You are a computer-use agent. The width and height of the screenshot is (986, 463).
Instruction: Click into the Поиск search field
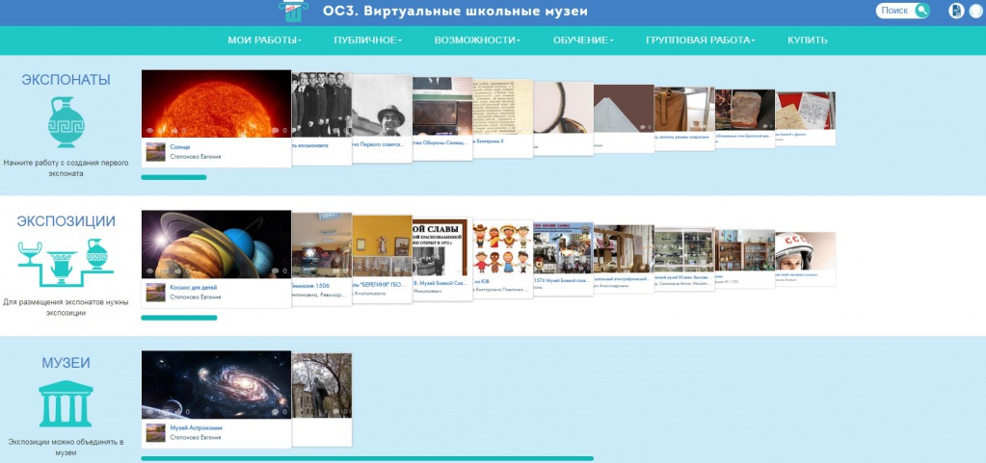click(894, 10)
